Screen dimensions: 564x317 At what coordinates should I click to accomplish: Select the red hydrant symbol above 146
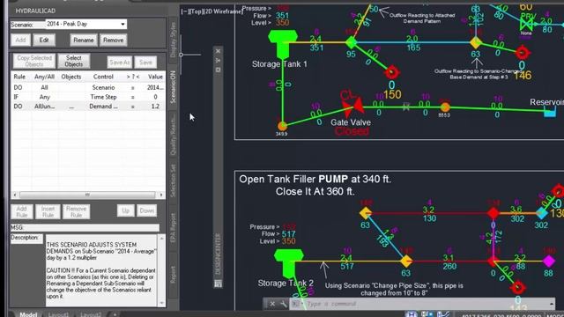[523, 53]
